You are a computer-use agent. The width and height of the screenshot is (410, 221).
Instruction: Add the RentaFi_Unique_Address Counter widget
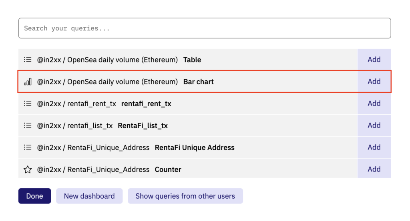click(374, 169)
